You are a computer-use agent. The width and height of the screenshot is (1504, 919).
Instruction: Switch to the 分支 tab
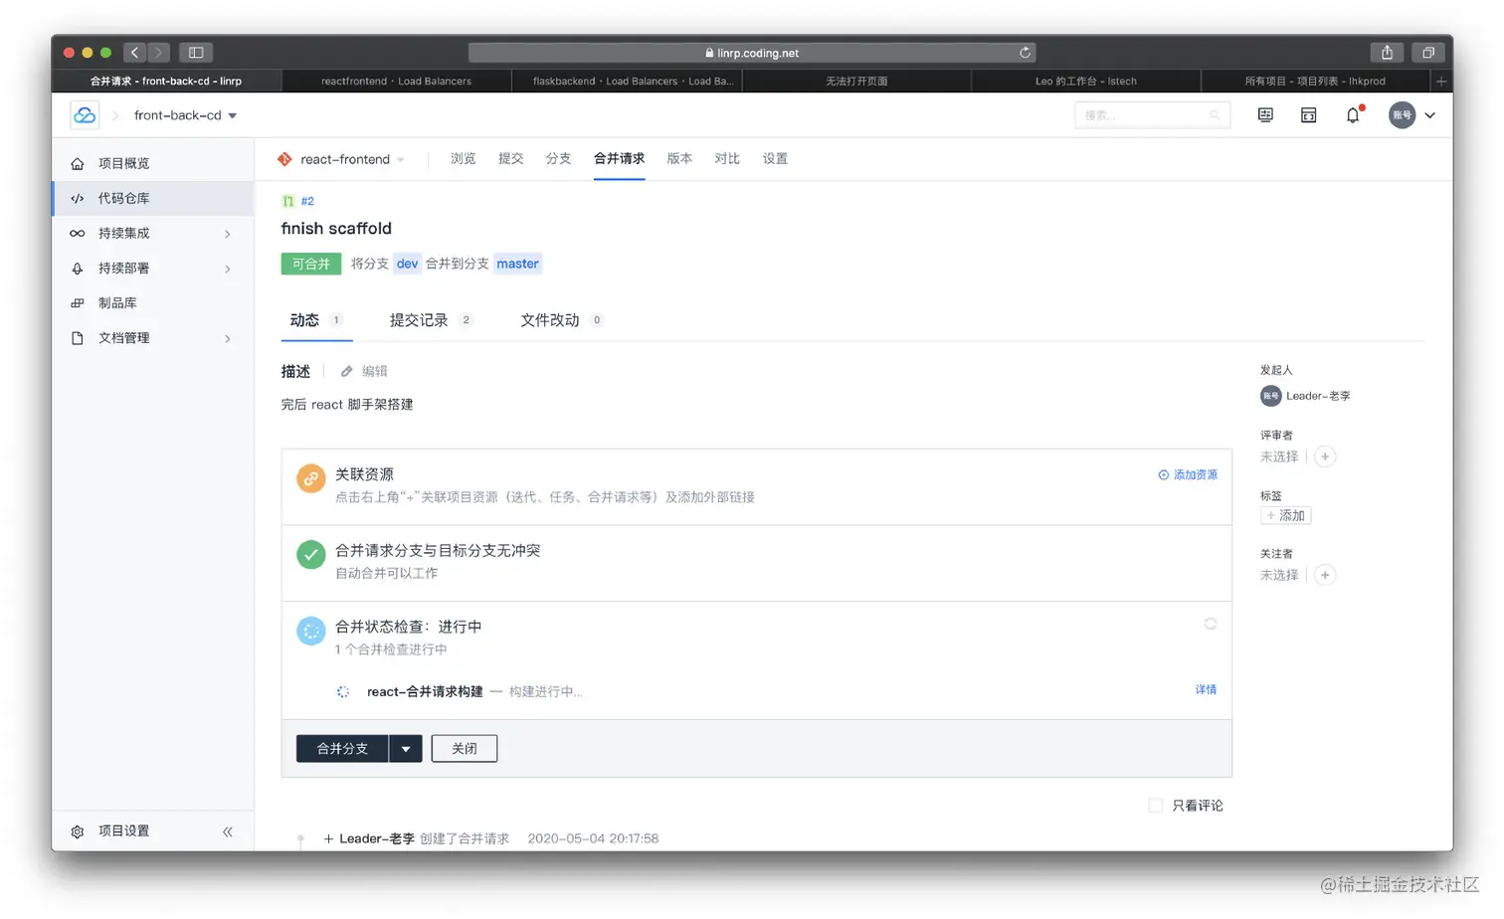tap(558, 159)
